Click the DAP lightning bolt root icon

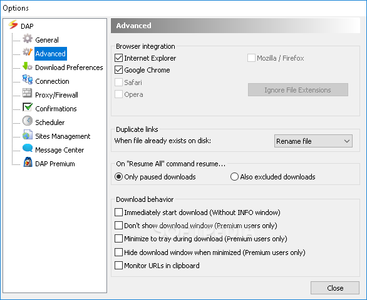[x=13, y=25]
